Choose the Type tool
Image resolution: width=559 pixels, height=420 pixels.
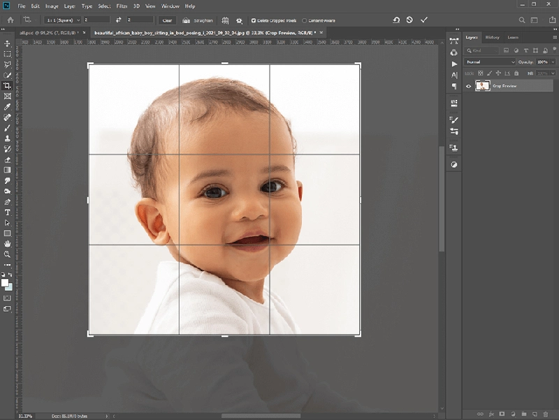pyautogui.click(x=7, y=212)
